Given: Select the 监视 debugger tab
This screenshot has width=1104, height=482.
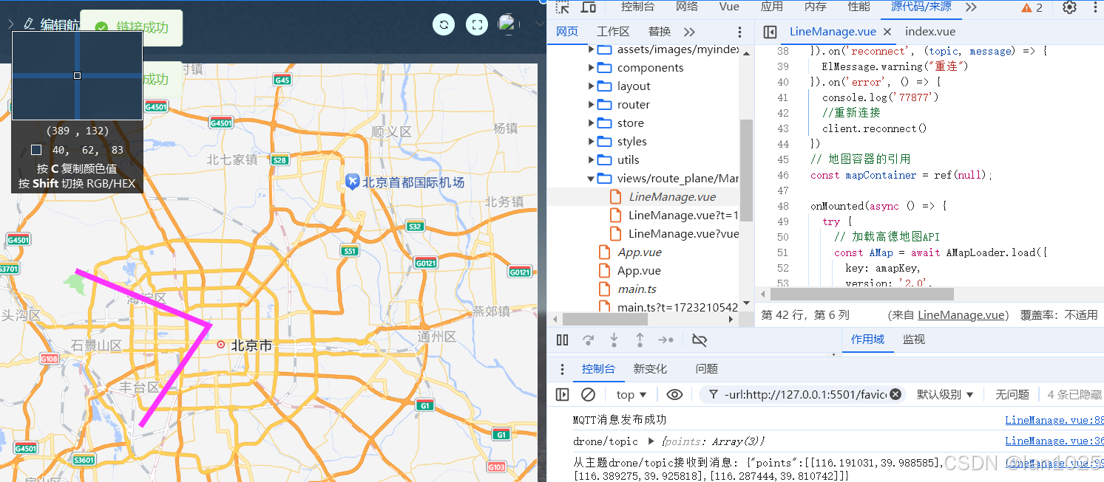Looking at the screenshot, I should click(914, 339).
